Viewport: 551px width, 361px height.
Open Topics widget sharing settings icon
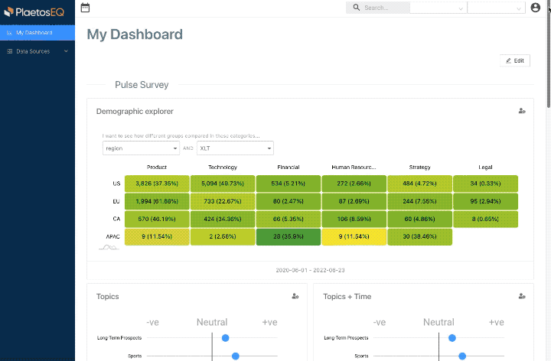295,297
